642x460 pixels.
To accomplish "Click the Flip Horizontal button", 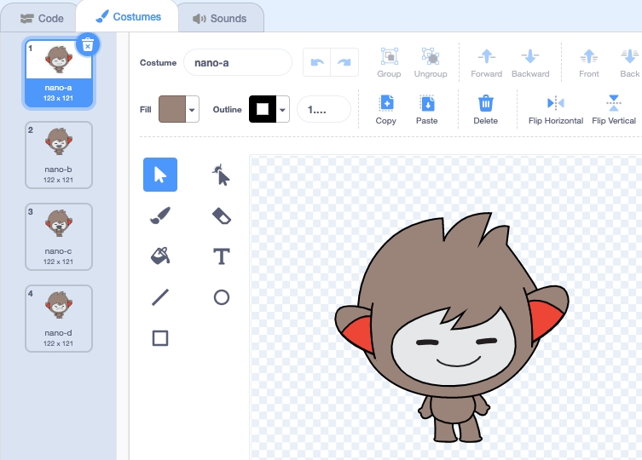I will (x=556, y=109).
